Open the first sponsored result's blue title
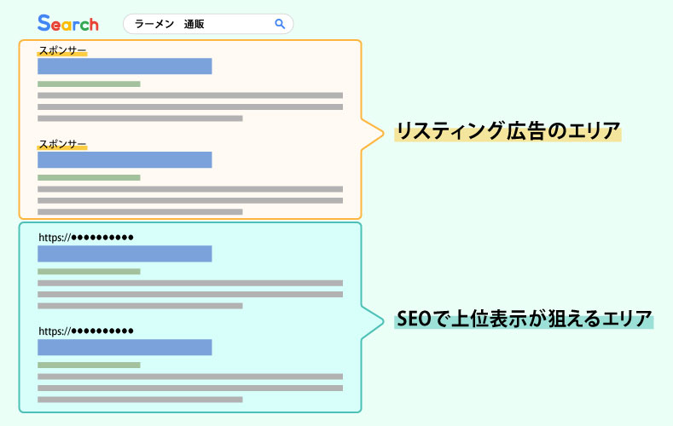This screenshot has height=426, width=673. (125, 66)
